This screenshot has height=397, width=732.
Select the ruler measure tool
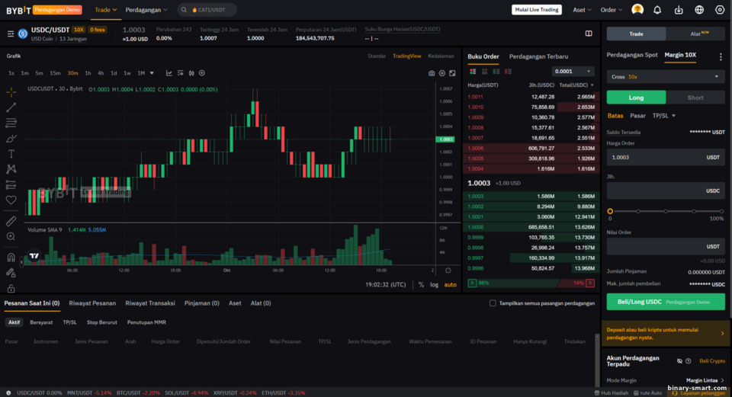point(11,221)
